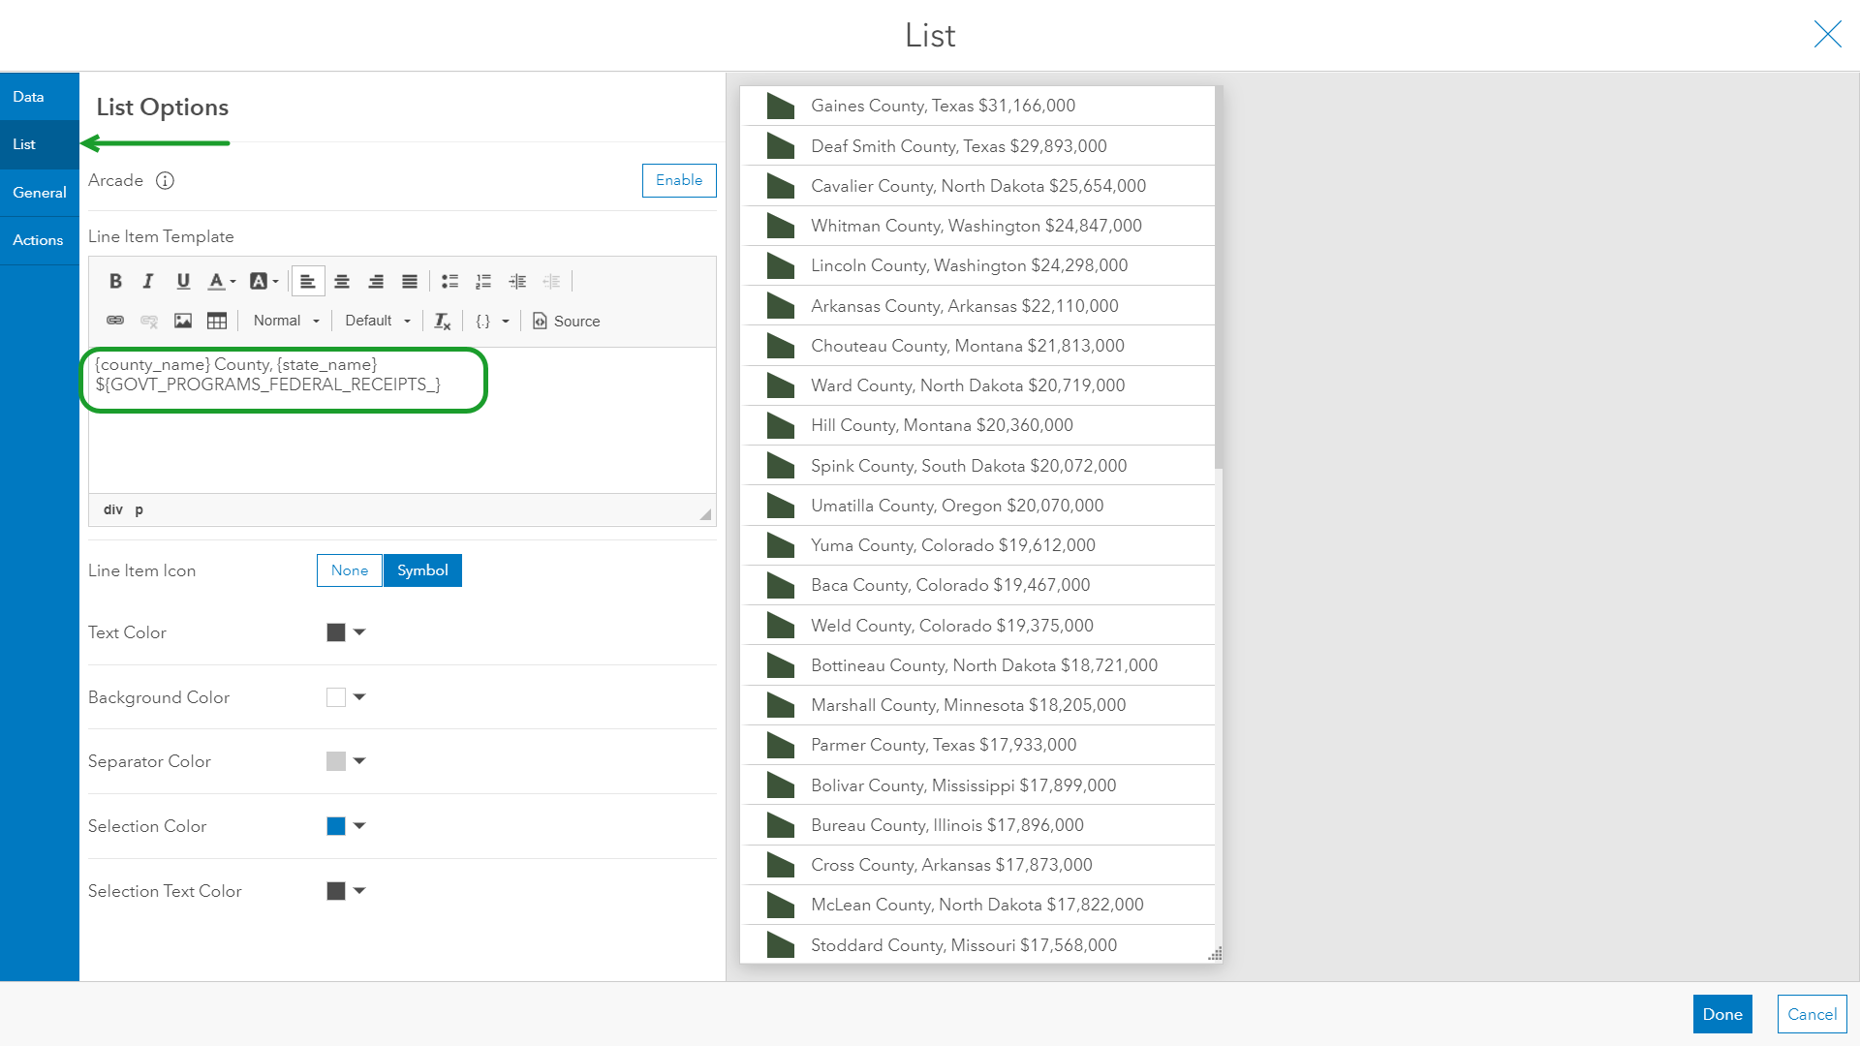Click the insert table icon
Image resolution: width=1860 pixels, height=1046 pixels.
tap(217, 321)
